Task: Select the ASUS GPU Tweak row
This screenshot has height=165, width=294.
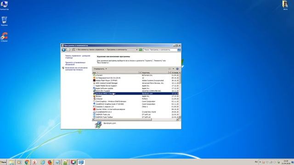Action: tap(136, 91)
